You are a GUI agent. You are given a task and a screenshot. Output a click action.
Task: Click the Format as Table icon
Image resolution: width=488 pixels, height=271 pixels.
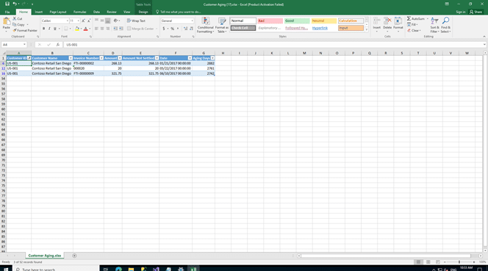[x=222, y=25]
